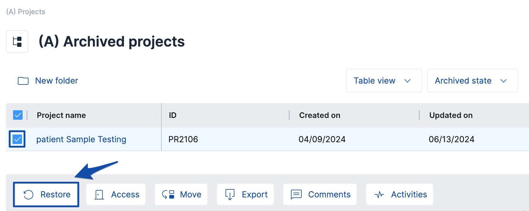Screen dimensions: 529x211
Task: Sort by Created on column
Action: [319, 115]
